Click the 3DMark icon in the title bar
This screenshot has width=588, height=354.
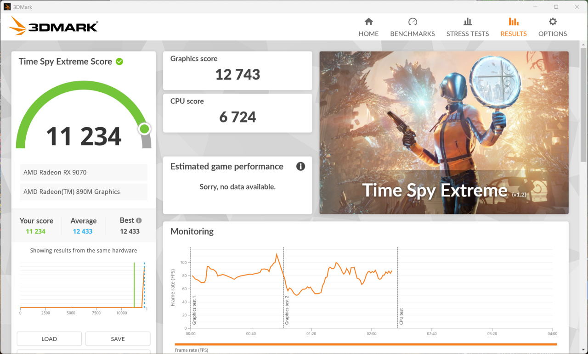coord(7,7)
